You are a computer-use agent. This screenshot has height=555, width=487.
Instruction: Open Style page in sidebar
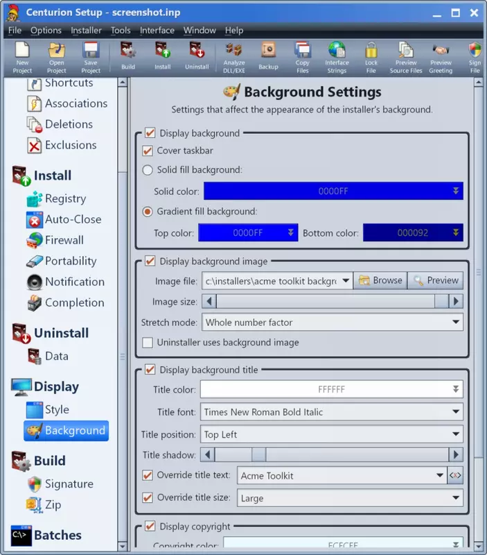(48, 409)
